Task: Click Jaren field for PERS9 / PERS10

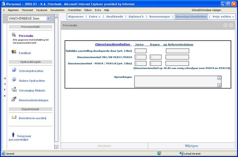Action: tap(141, 64)
